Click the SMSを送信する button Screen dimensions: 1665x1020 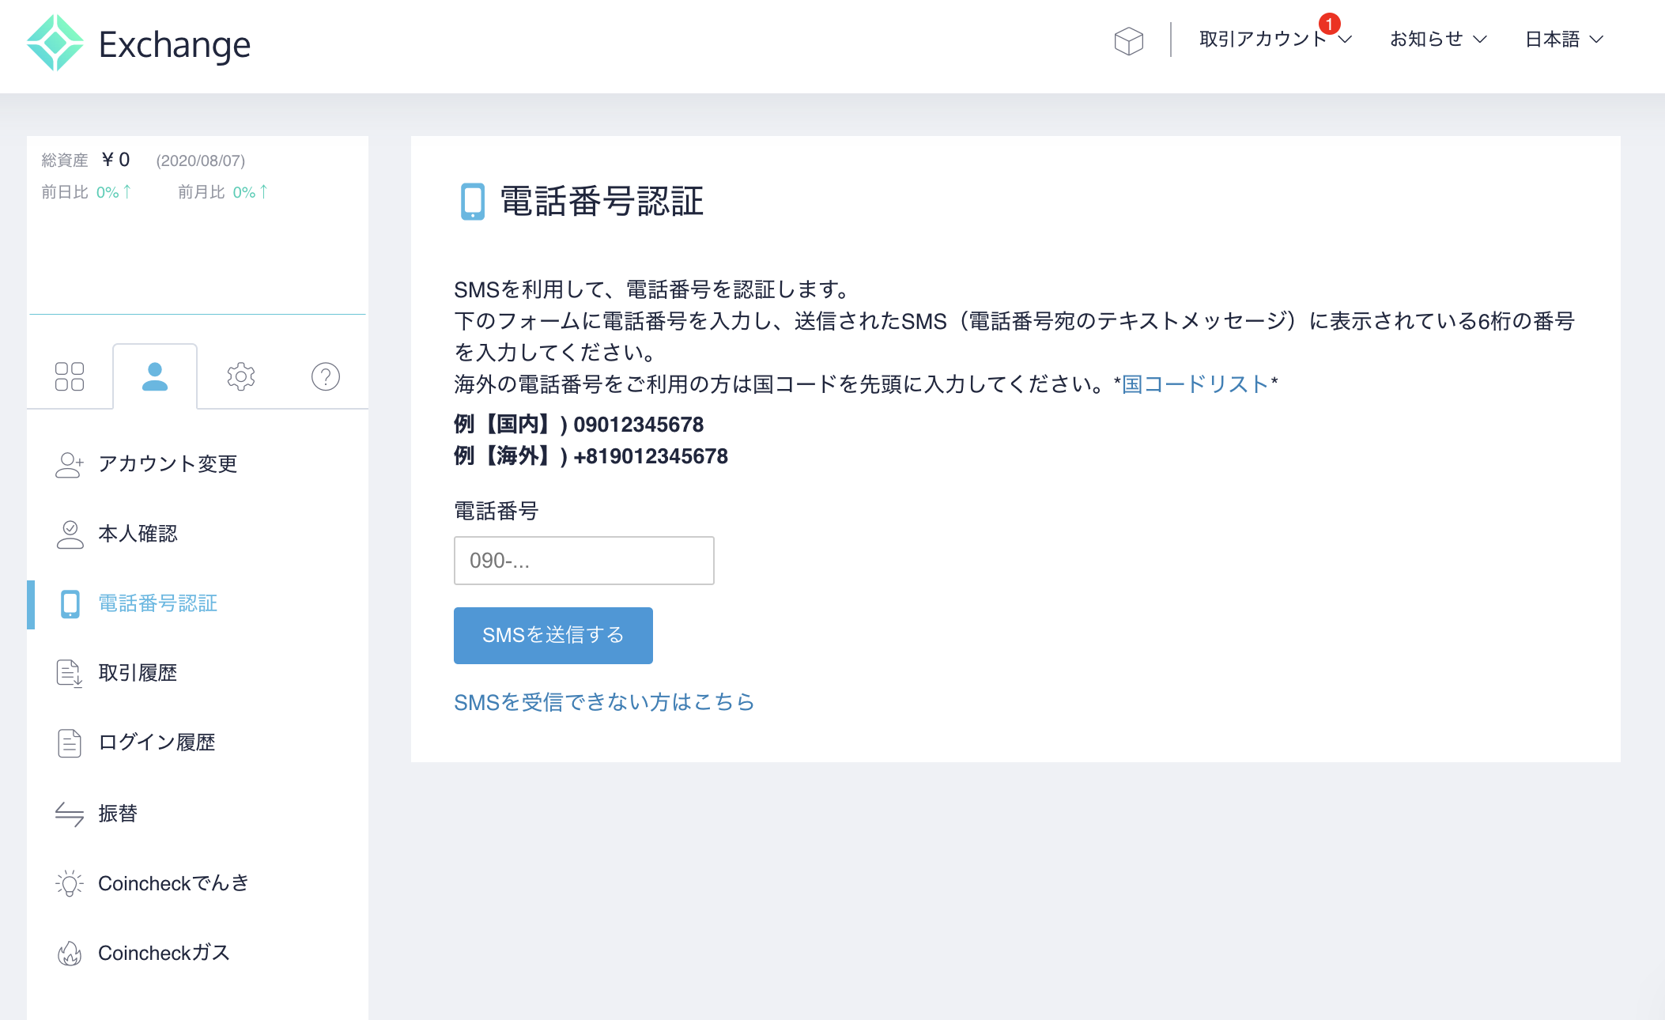[553, 636]
